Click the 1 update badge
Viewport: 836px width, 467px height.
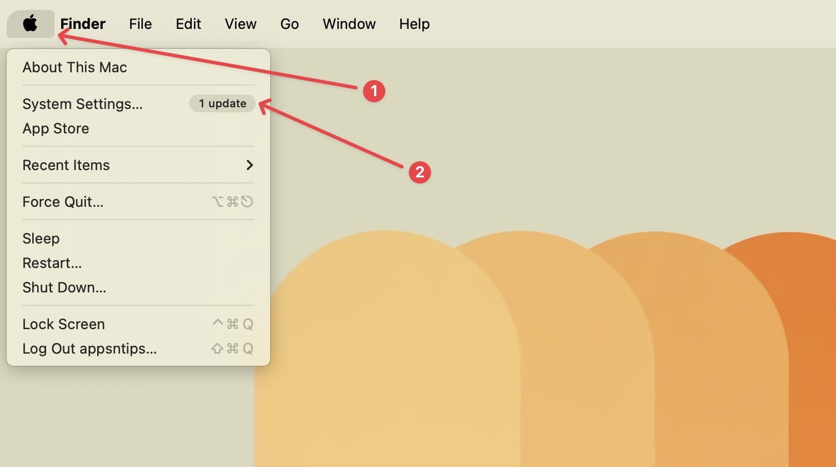(222, 103)
